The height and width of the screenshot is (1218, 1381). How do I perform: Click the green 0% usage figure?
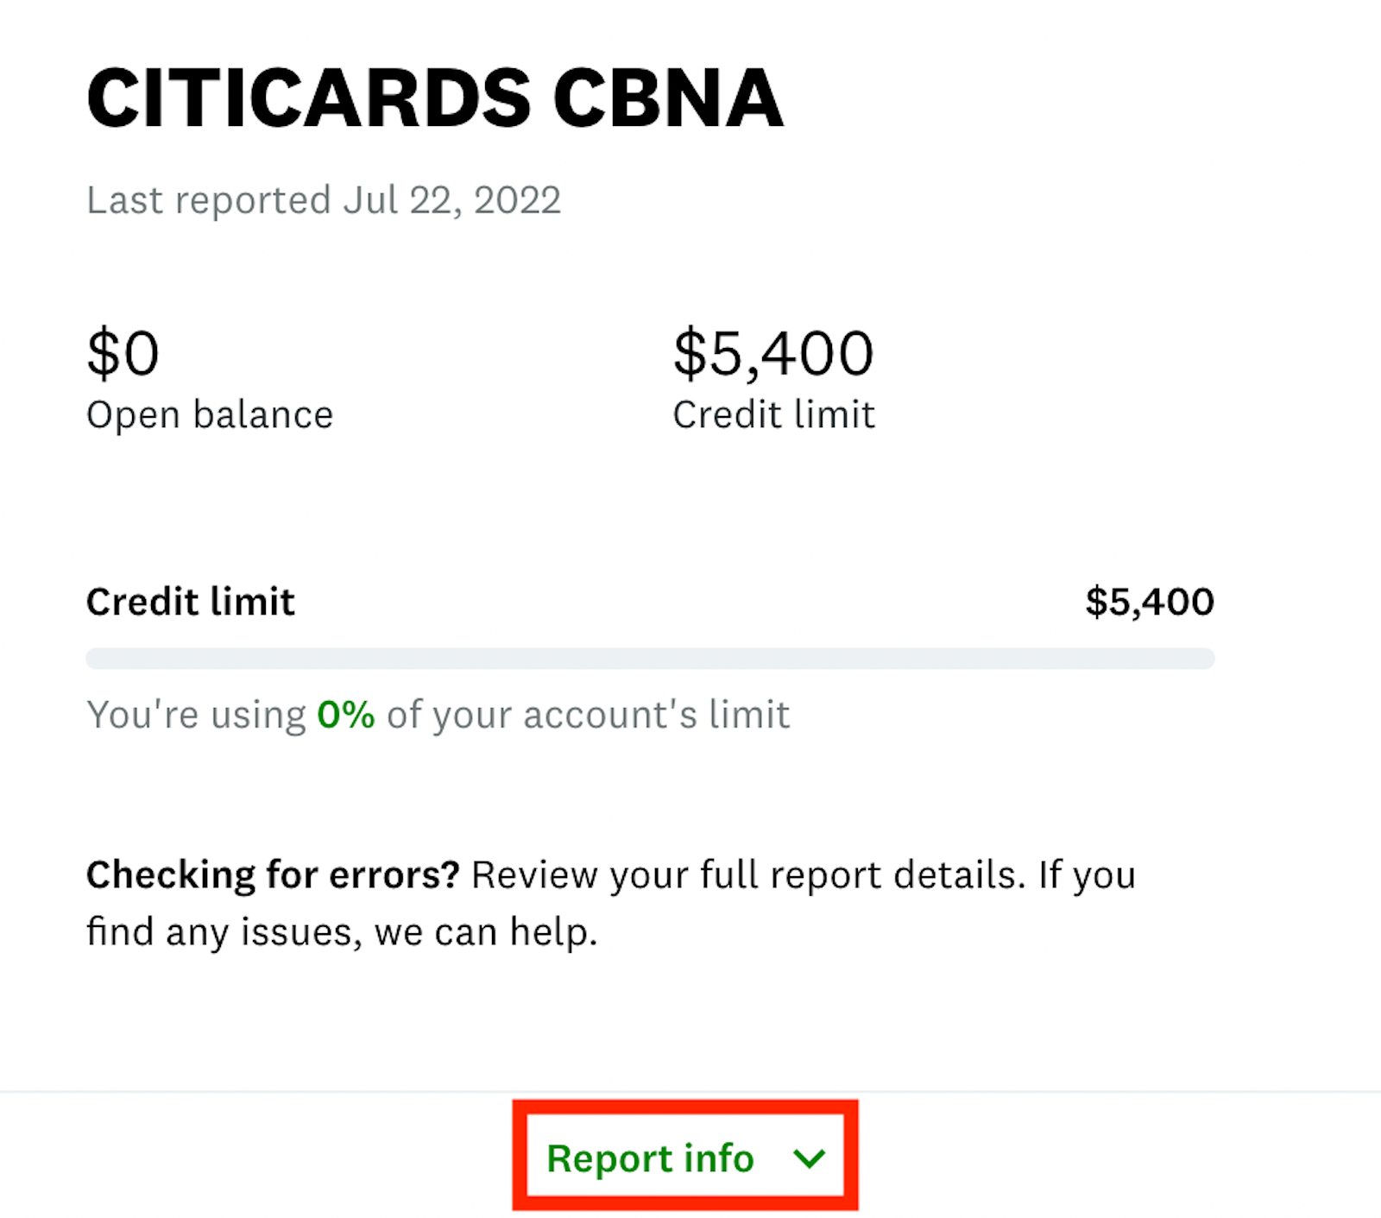click(345, 715)
